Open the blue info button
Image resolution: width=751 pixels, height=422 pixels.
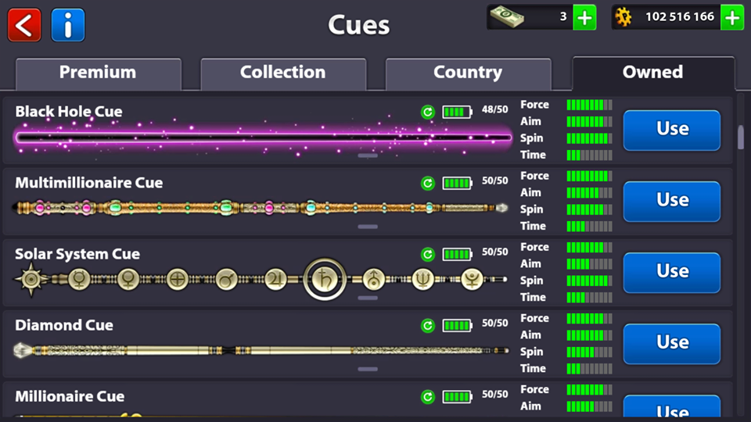[x=68, y=25]
